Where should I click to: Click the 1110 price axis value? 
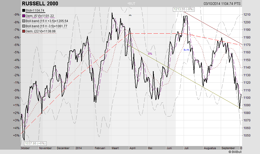pos(247,90)
